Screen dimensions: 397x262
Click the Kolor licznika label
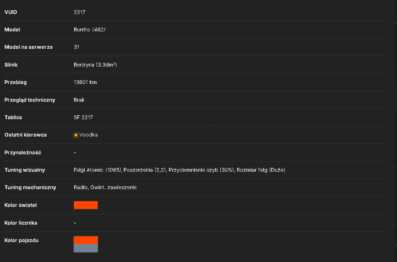pyautogui.click(x=21, y=223)
